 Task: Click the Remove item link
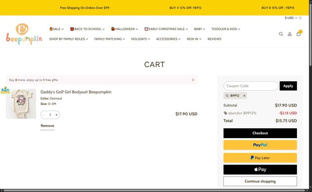click(47, 126)
